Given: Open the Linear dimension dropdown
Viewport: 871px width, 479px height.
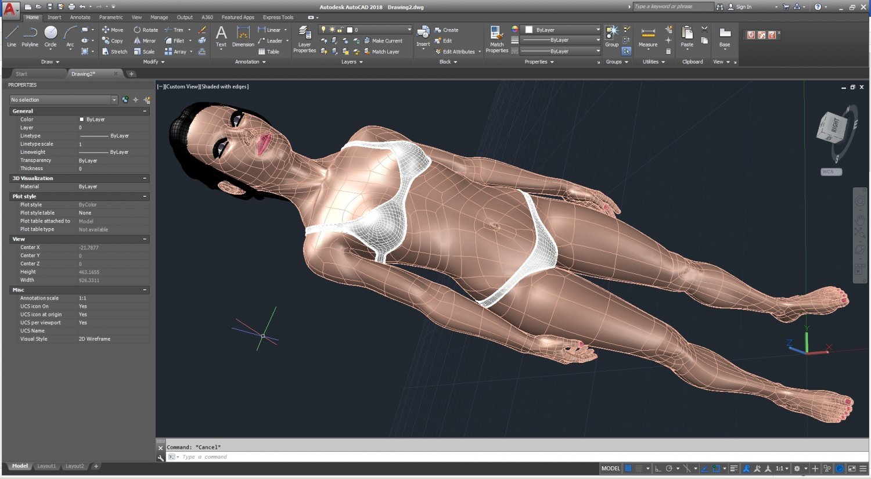Looking at the screenshot, I should tap(287, 30).
